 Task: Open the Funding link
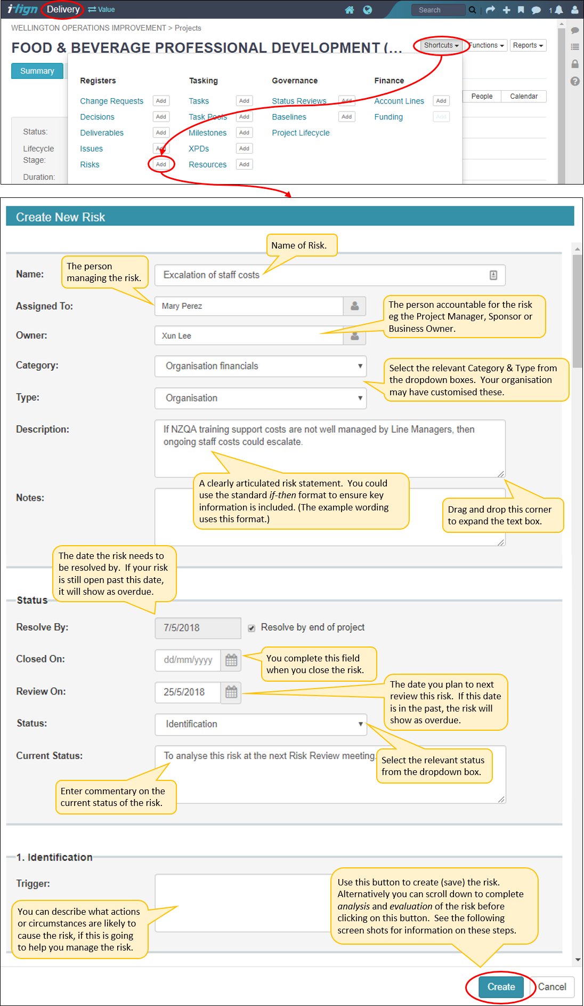(388, 117)
